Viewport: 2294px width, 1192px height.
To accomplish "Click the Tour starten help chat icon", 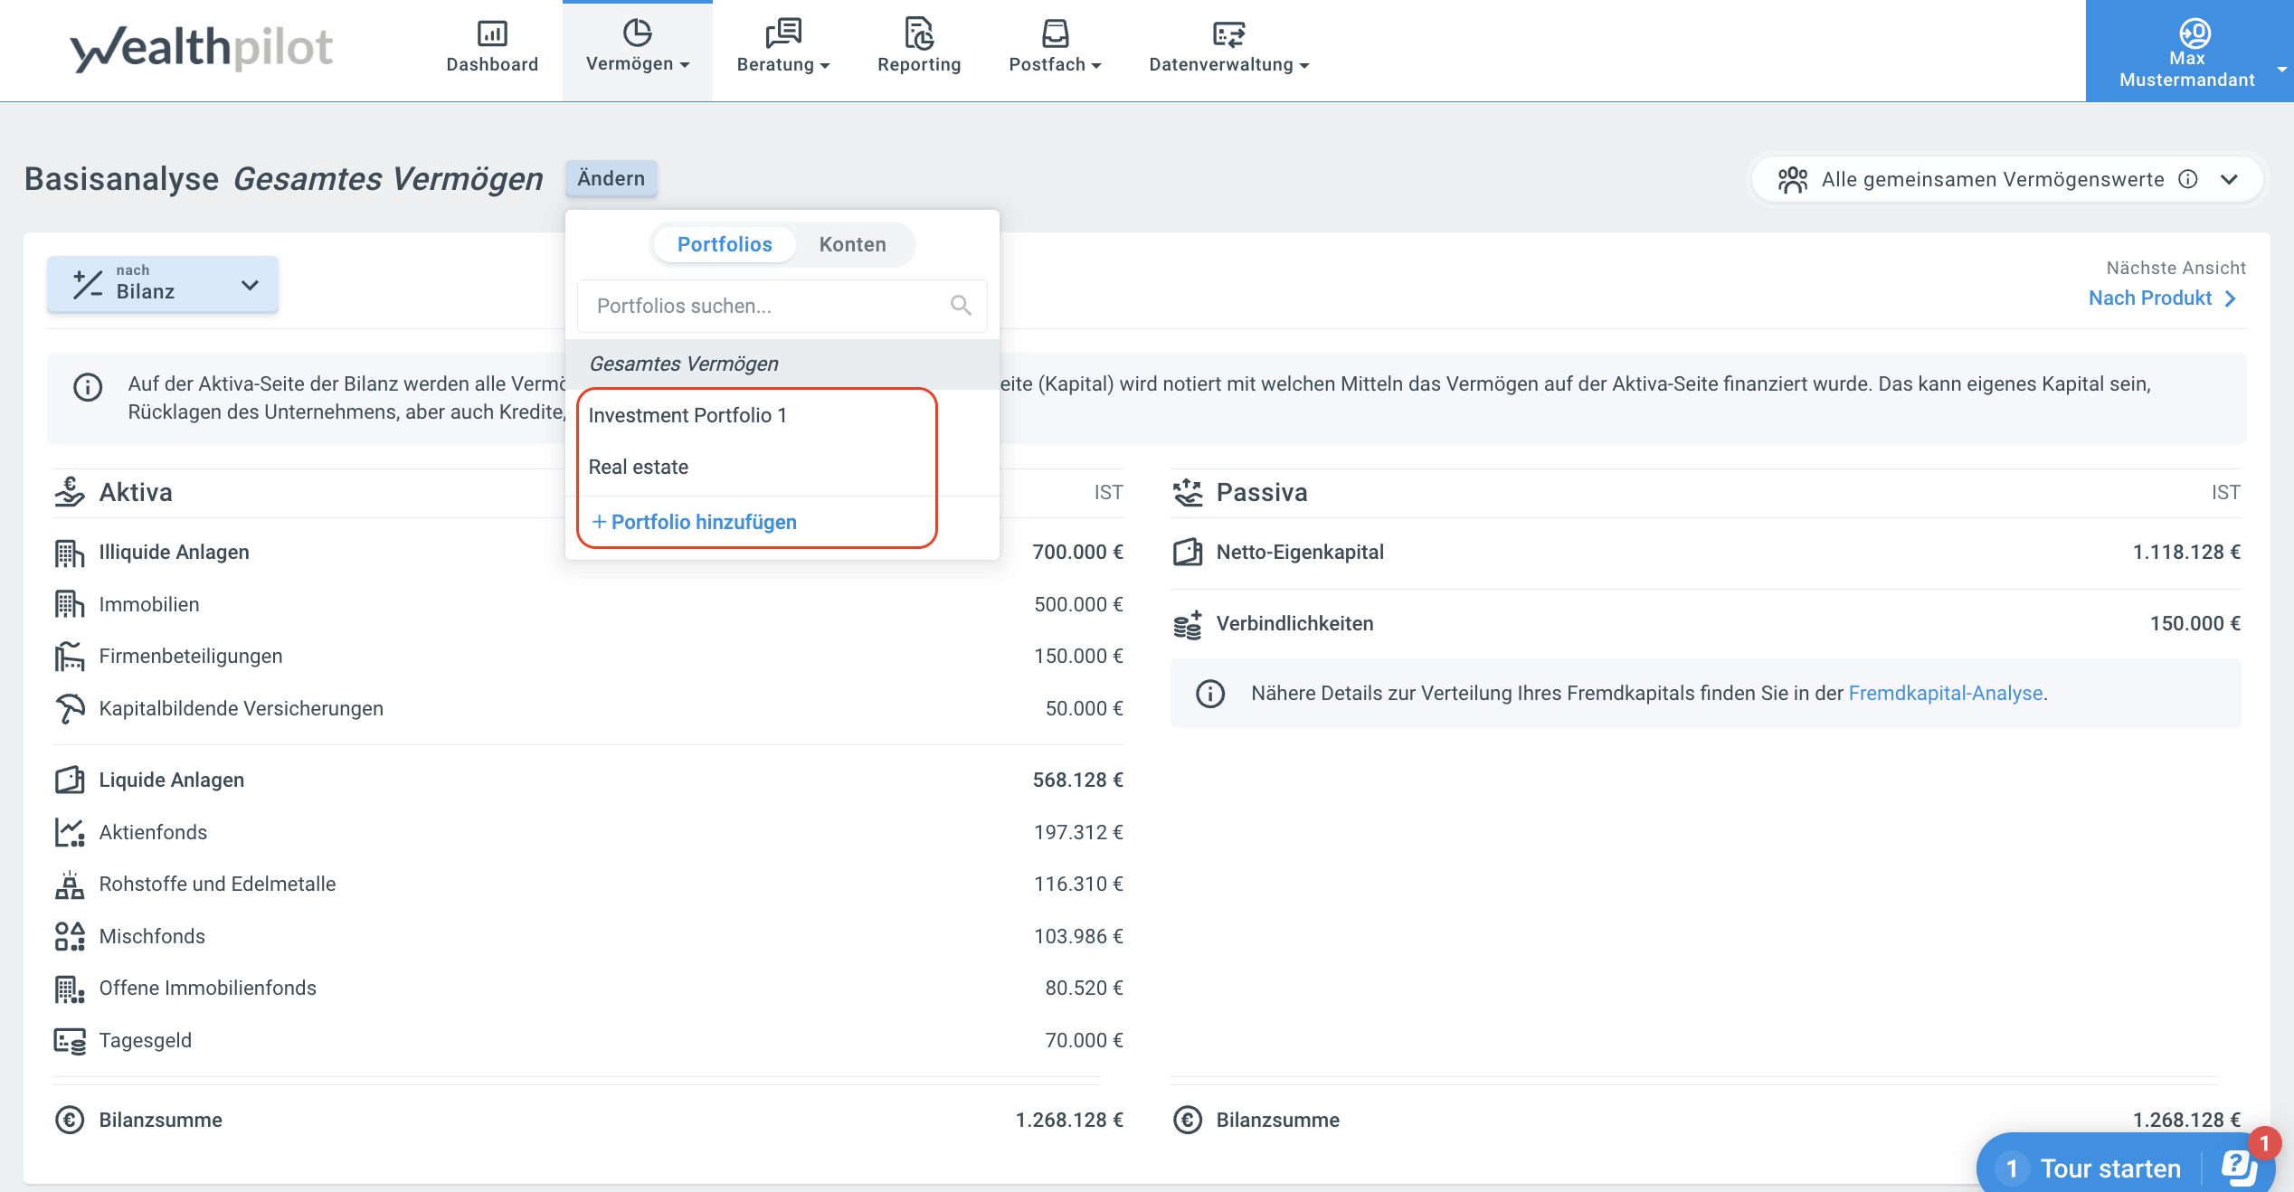I will pos(2239,1168).
